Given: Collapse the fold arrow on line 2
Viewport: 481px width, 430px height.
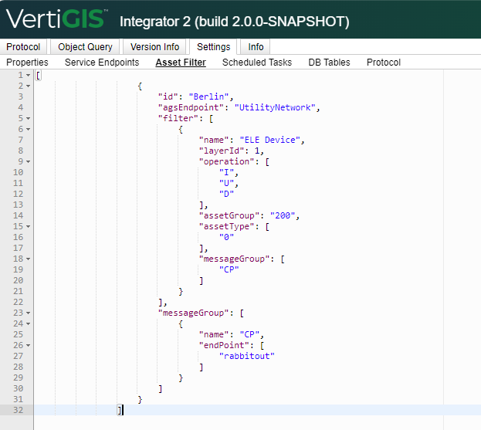Looking at the screenshot, I should [29, 86].
